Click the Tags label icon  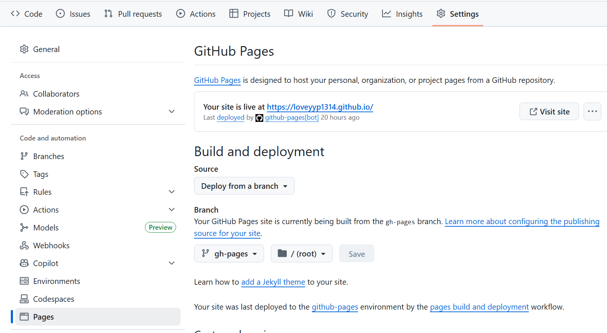[24, 174]
